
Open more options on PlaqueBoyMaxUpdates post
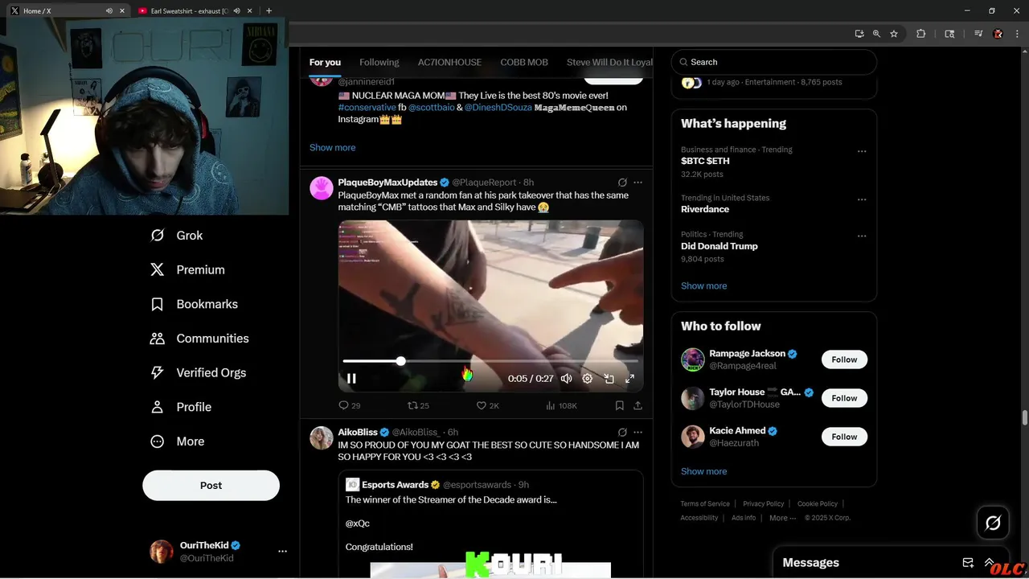tap(638, 183)
